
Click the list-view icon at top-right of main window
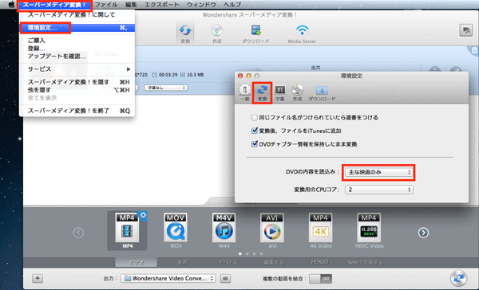(x=466, y=30)
